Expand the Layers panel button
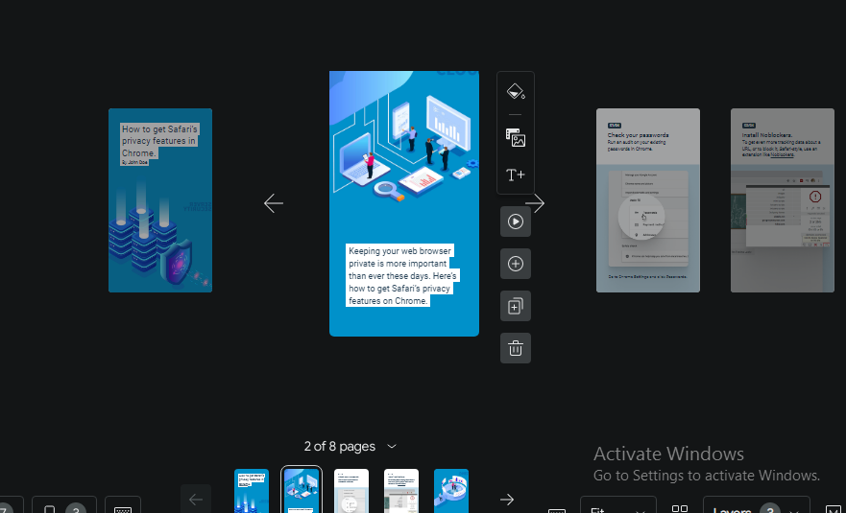The width and height of the screenshot is (846, 513). 756,506
